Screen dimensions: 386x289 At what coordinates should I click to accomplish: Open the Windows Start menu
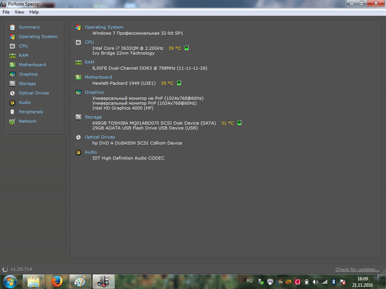click(10, 281)
